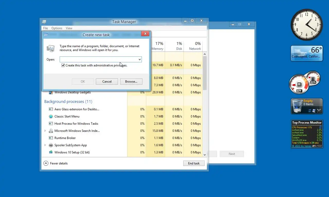Close the background setup window
Image resolution: width=329 pixels, height=197 pixels.
click(x=249, y=24)
